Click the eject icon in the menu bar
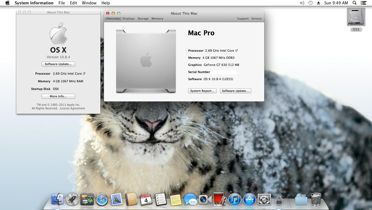372x210 pixels. (x=318, y=3)
